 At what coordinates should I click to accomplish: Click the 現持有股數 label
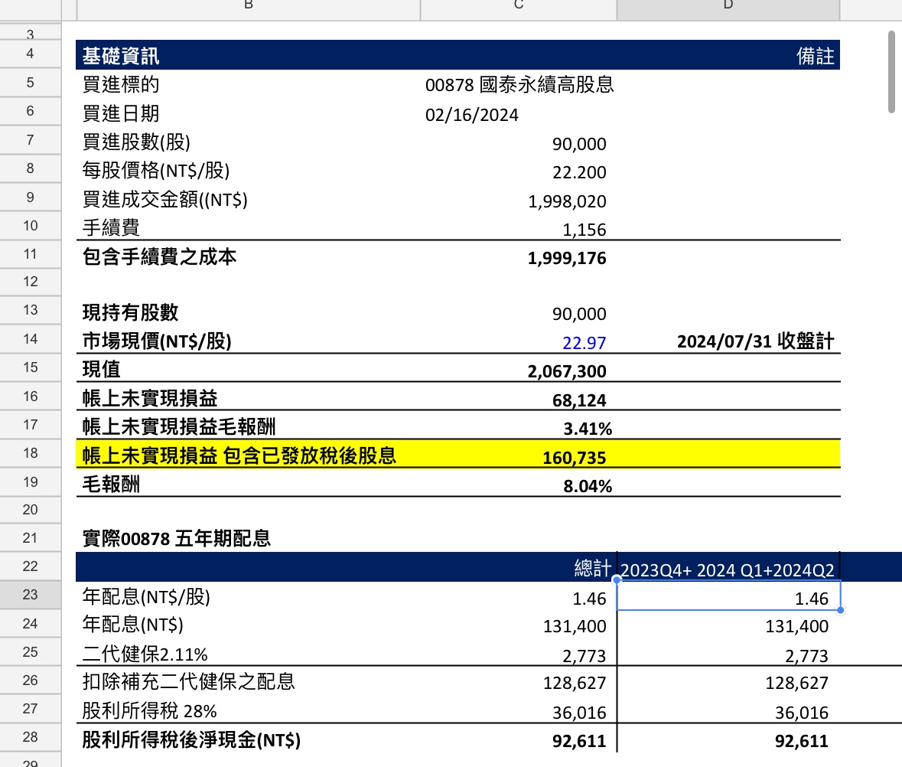(x=131, y=312)
